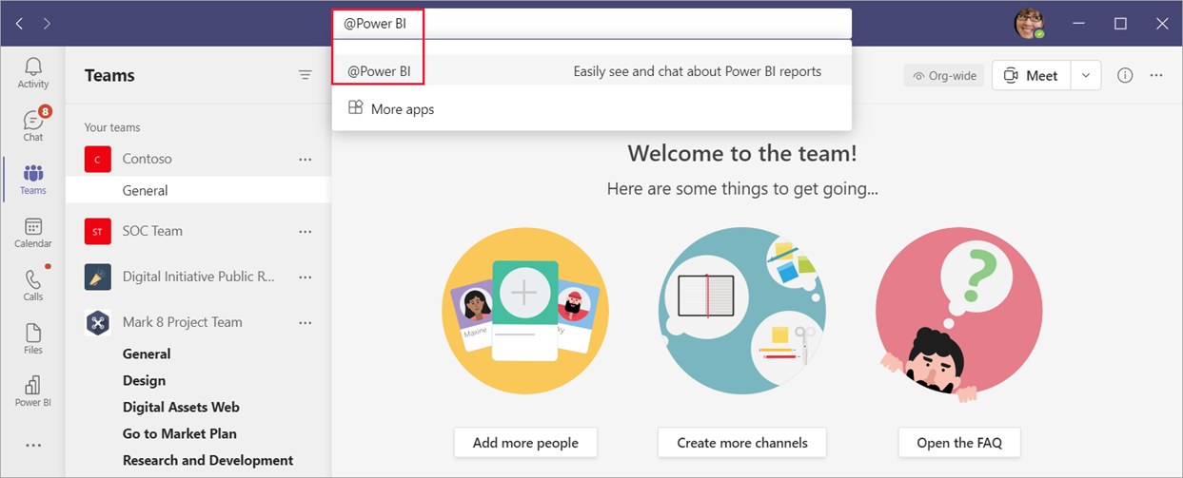The height and width of the screenshot is (478, 1183).
Task: Open channel info icon
Action: 1125,75
